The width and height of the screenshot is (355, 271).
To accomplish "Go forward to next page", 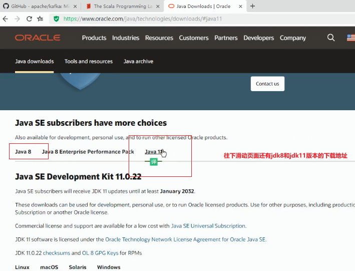I will [x=17, y=19].
